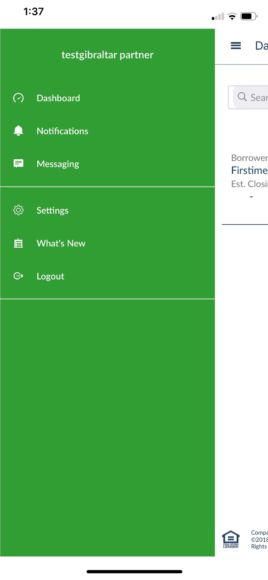Click the search magnifier icon
Screen dimensions: 268x580
(x=242, y=97)
